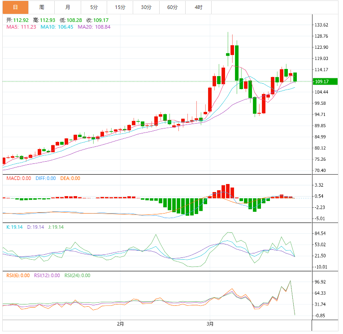The image size is (343, 334).
Task: Click the K: 19.14 KDJ label
Action: pyautogui.click(x=14, y=227)
